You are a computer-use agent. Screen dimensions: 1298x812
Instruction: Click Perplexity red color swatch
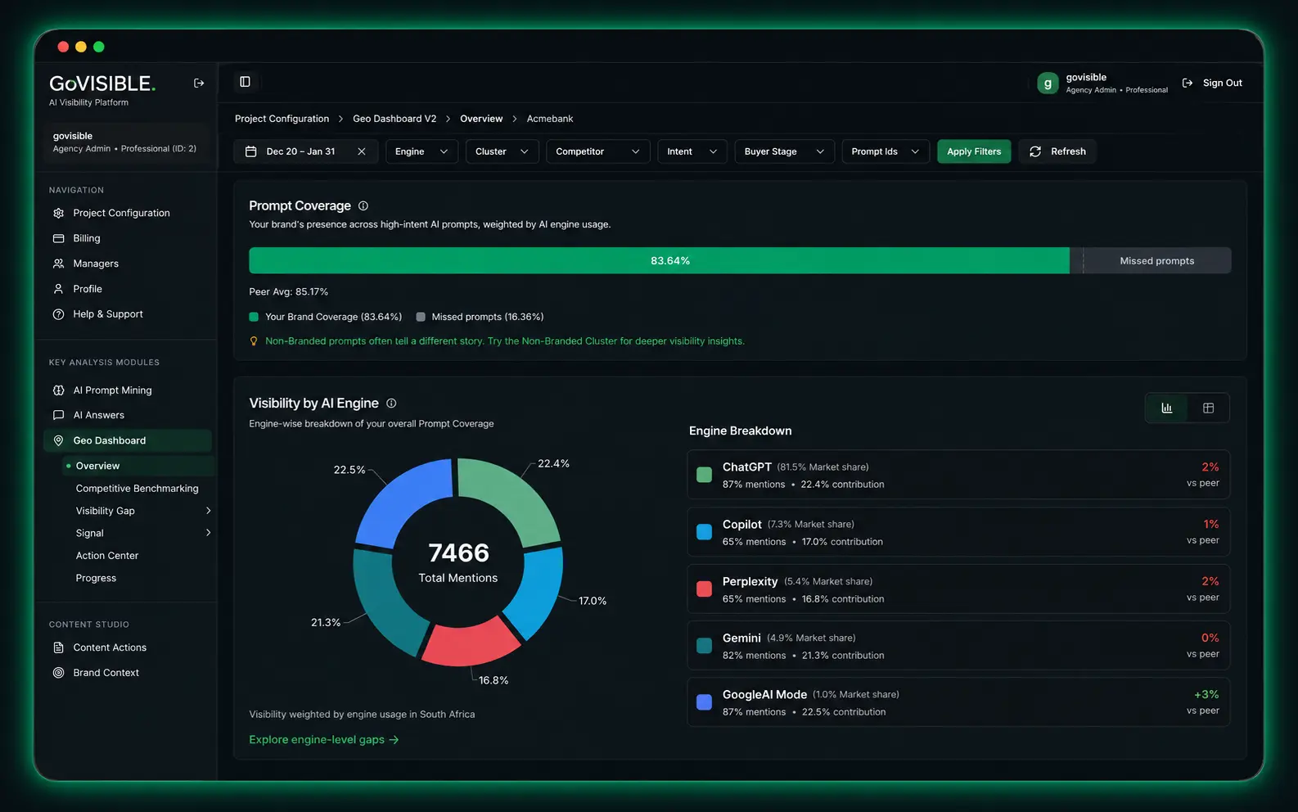[x=704, y=589]
